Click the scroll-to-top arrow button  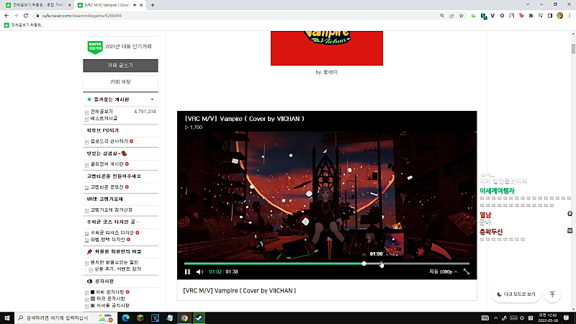(x=552, y=294)
